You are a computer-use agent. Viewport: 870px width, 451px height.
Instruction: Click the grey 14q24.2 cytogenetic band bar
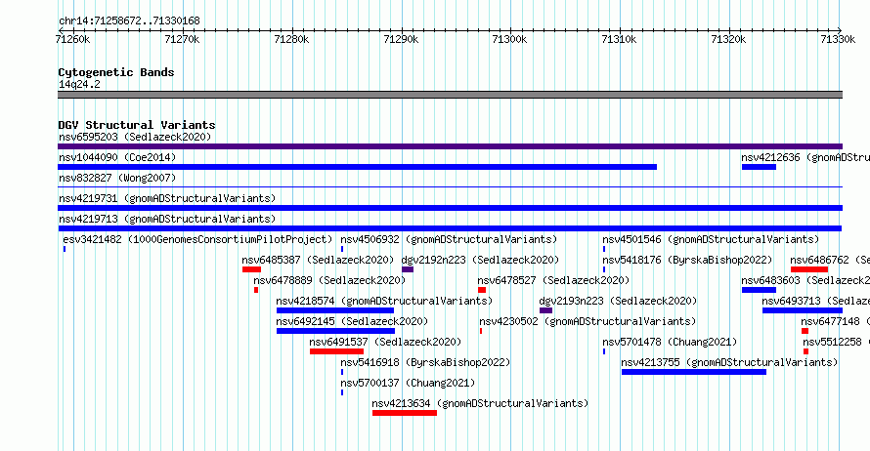click(450, 95)
